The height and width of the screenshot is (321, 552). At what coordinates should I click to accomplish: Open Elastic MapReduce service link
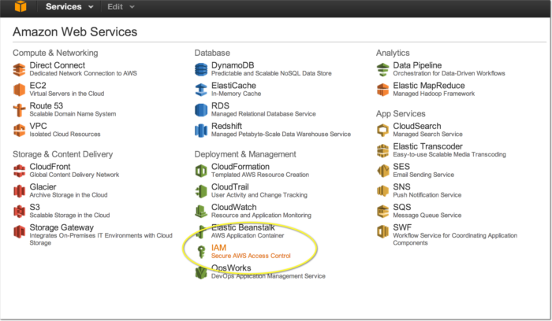[x=428, y=85]
